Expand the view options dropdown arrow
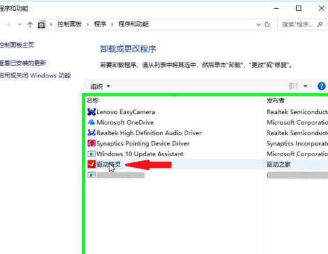This screenshot has width=328, height=254. [x=306, y=86]
